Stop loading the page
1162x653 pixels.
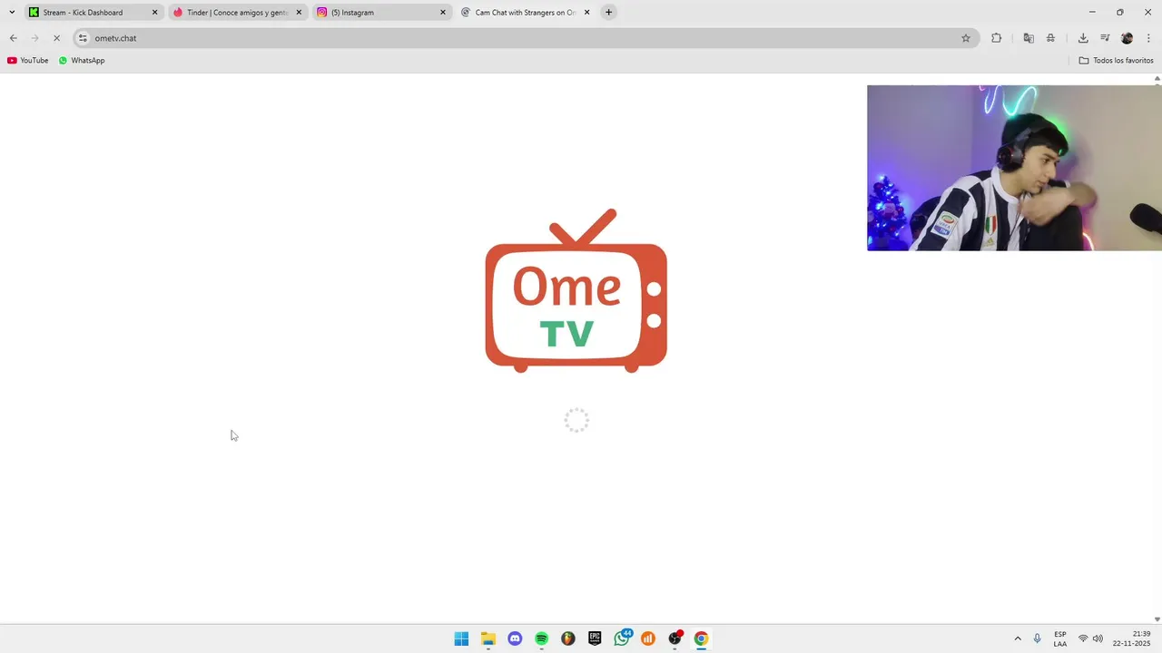(56, 38)
